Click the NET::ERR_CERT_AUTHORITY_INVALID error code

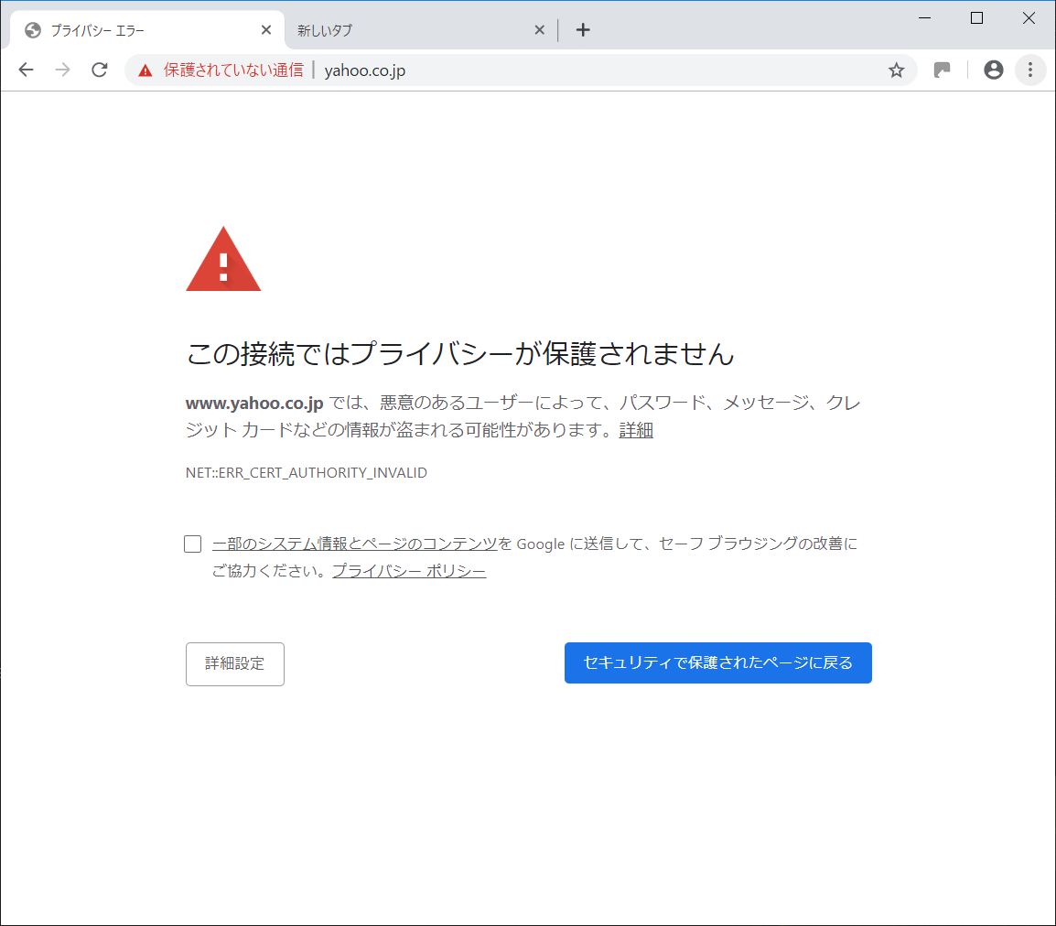click(x=307, y=473)
